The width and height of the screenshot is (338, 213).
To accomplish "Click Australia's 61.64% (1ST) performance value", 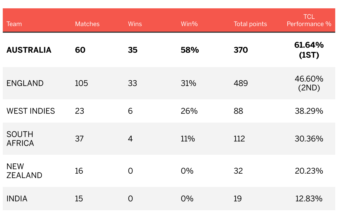I will click(309, 50).
